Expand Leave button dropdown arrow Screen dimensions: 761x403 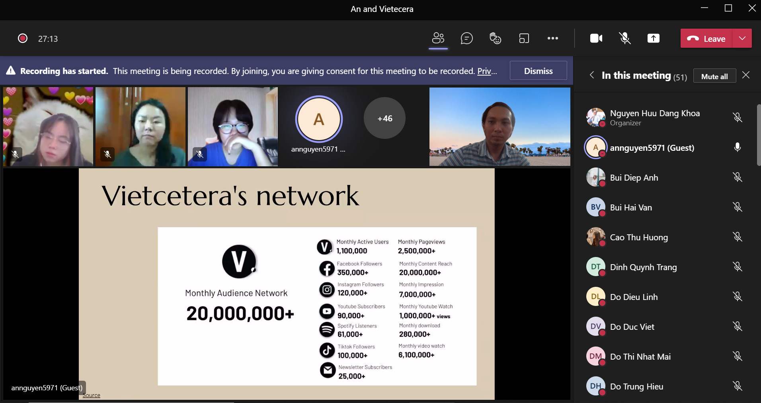coord(742,39)
